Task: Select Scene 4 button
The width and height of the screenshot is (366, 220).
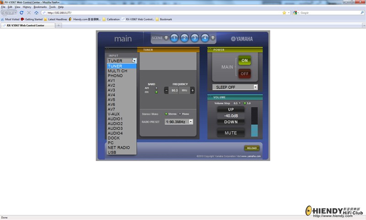Action: click(205, 38)
